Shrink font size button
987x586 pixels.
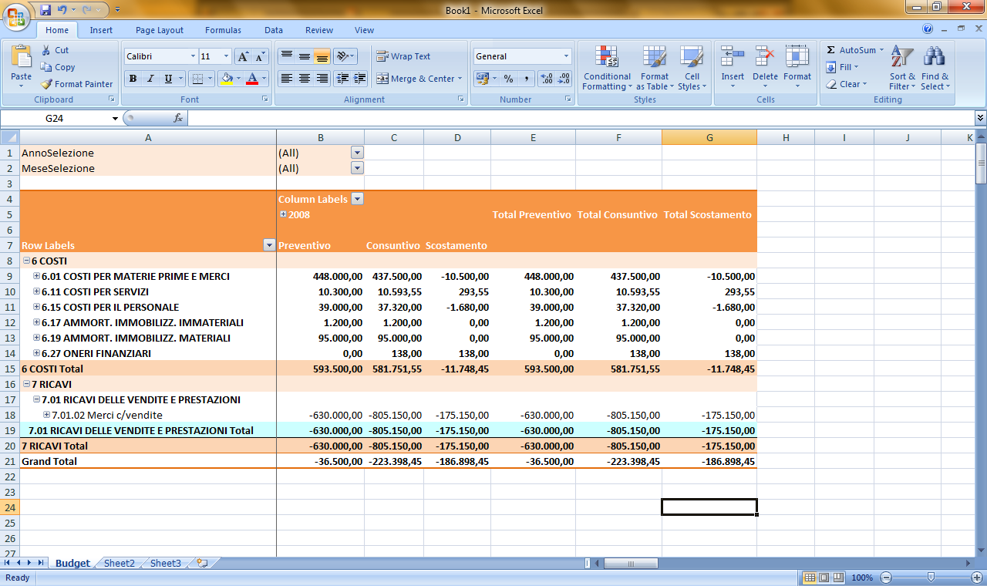tap(260, 56)
